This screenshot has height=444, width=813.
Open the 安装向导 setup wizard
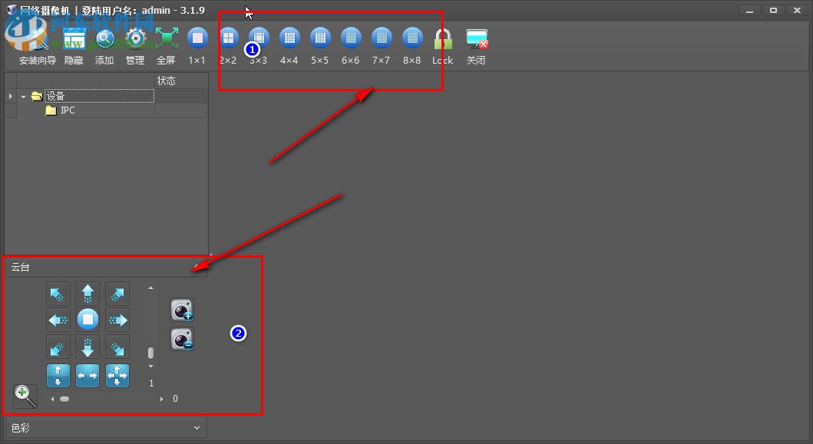[x=37, y=45]
